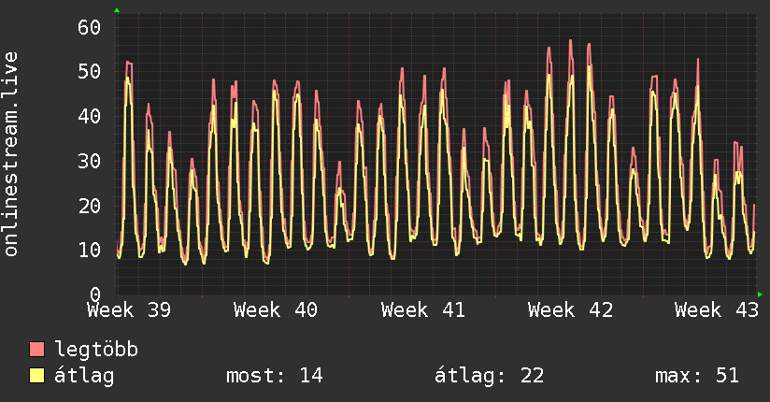Click the Week 43 axis label
770x402 pixels.
click(x=717, y=310)
